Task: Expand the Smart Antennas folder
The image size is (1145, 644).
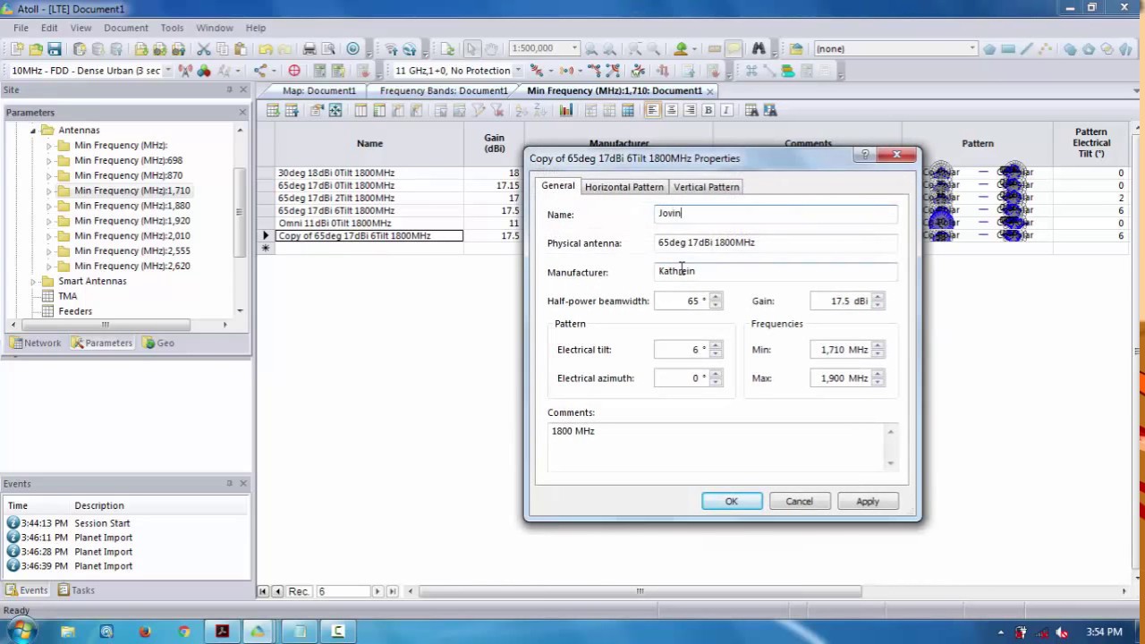Action: (33, 282)
